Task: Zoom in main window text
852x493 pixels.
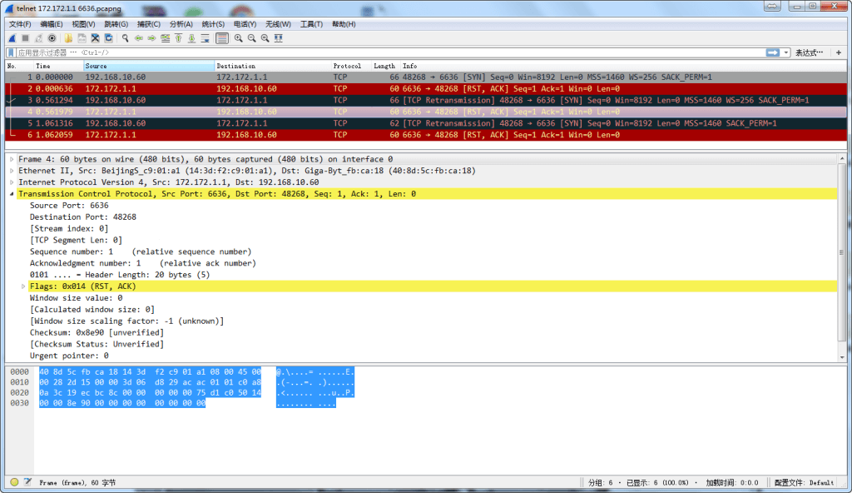Action: click(x=239, y=38)
